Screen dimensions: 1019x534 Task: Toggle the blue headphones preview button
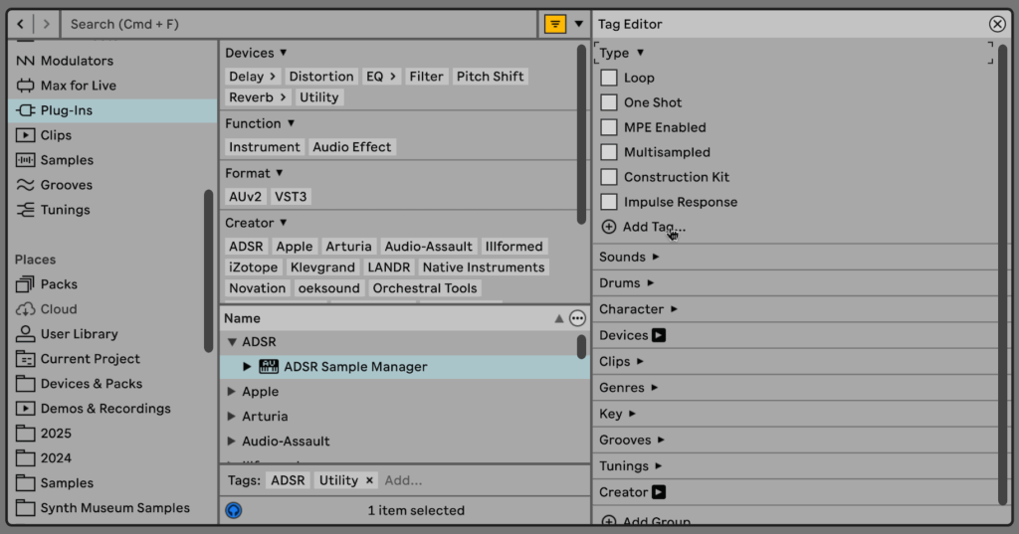(x=234, y=510)
